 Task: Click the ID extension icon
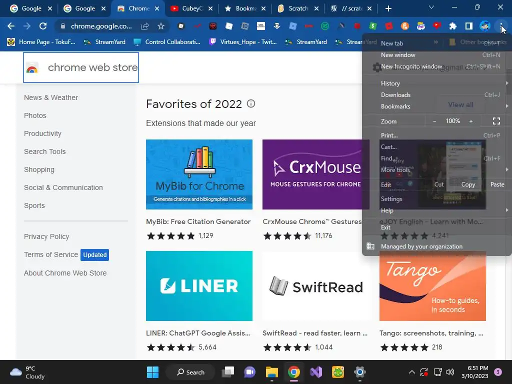coord(245,26)
